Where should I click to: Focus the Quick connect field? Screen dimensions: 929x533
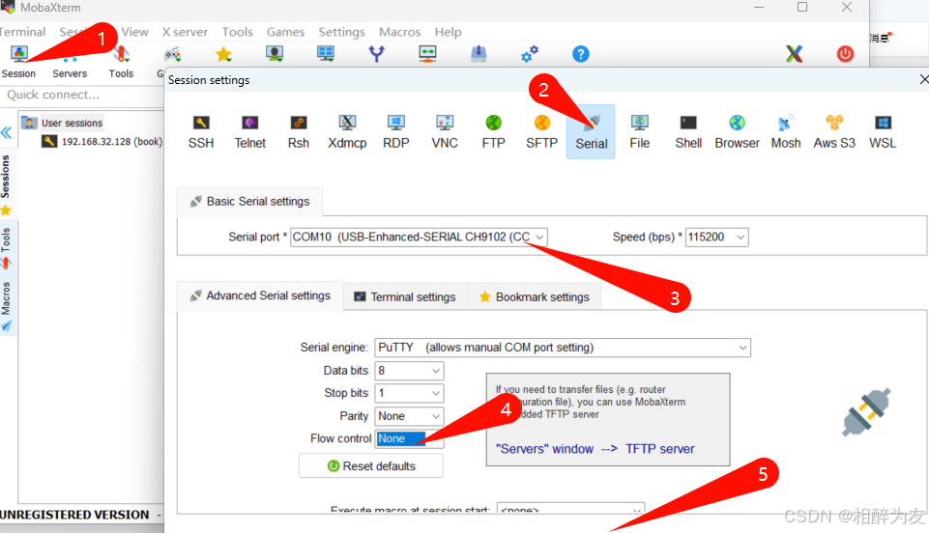click(83, 96)
